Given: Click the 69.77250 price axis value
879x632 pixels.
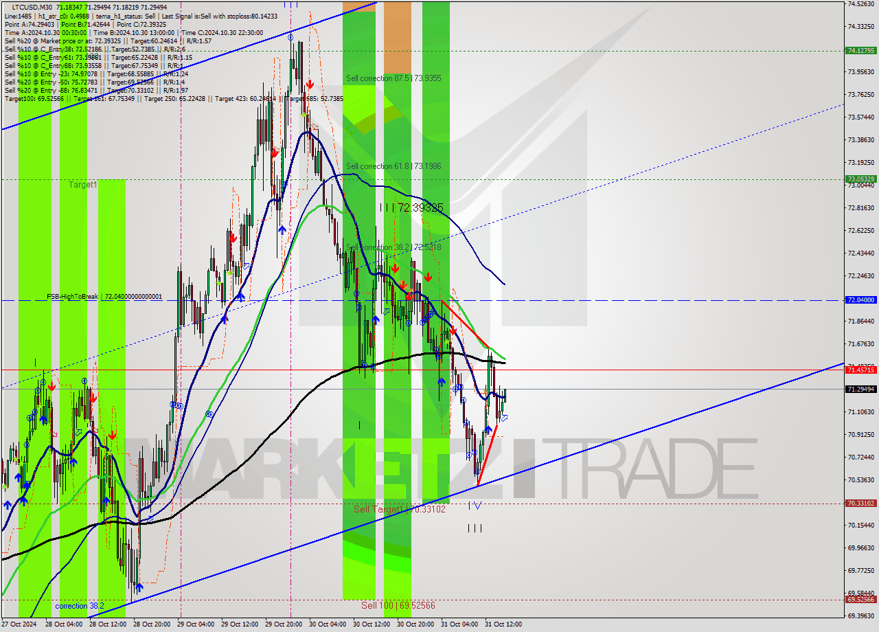Looking at the screenshot, I should pos(860,570).
